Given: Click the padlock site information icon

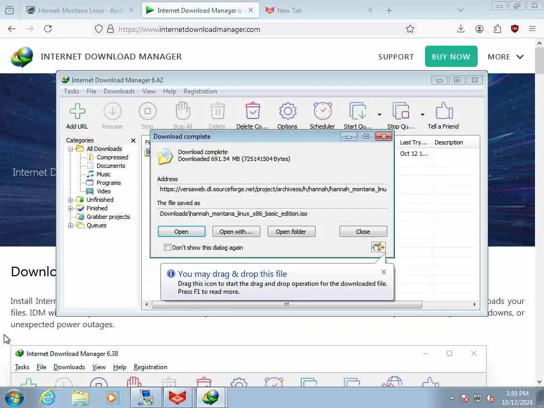Looking at the screenshot, I should [110, 29].
